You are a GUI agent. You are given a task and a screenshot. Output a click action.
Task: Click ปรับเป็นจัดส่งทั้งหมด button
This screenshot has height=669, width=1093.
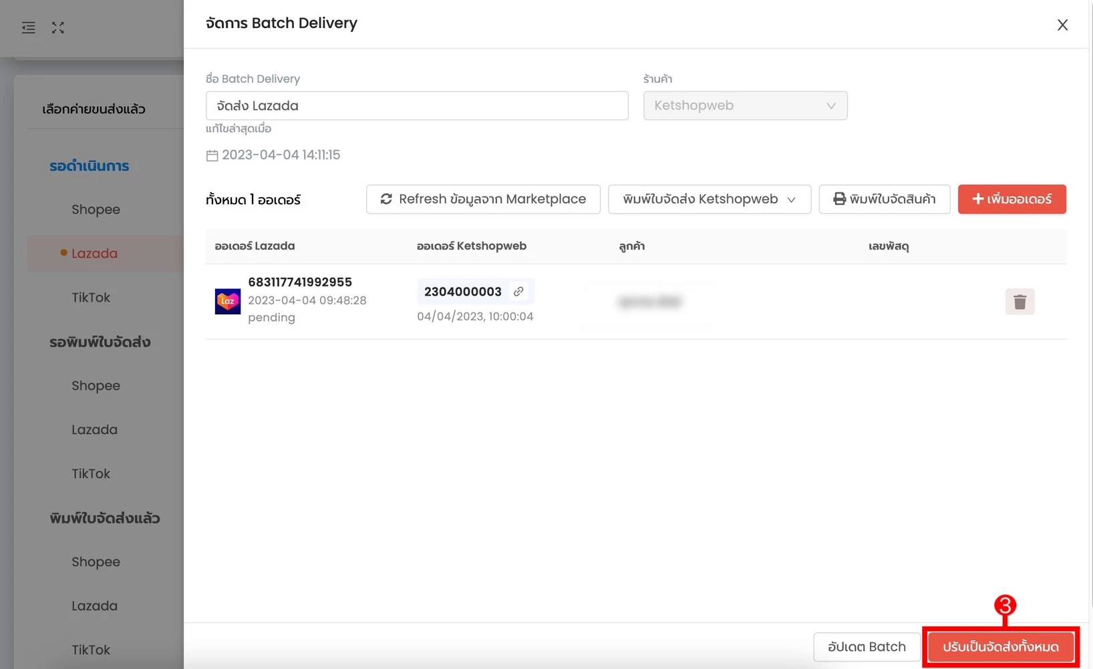click(1001, 647)
